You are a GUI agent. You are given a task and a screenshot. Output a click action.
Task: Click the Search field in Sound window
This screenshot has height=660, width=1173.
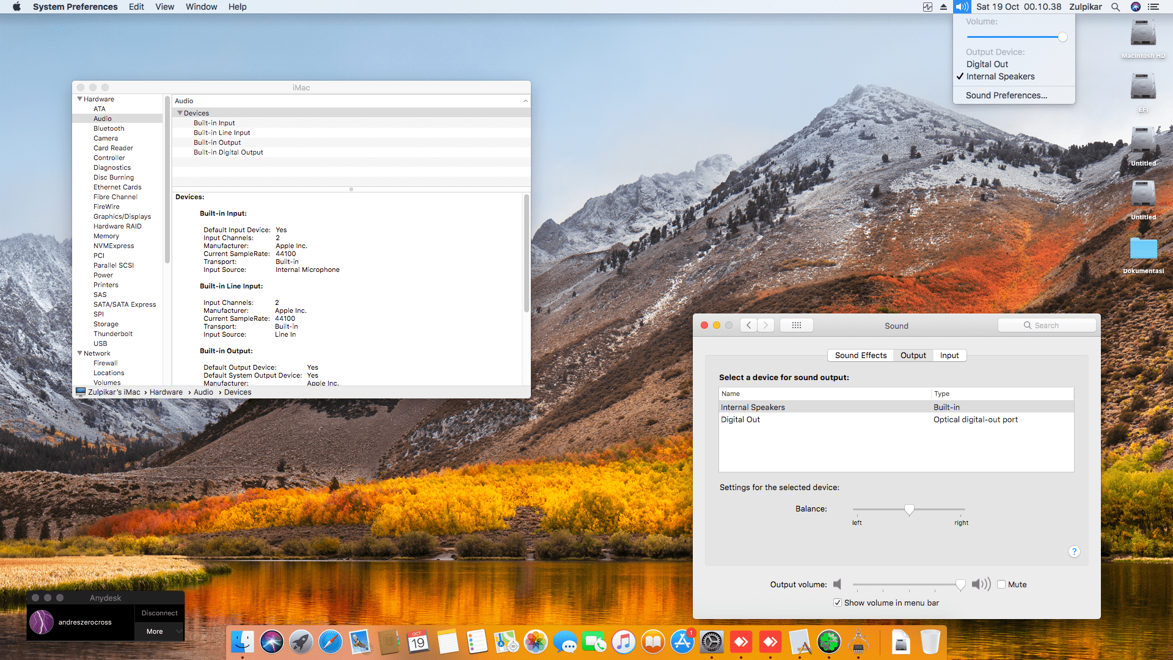pyautogui.click(x=1047, y=325)
